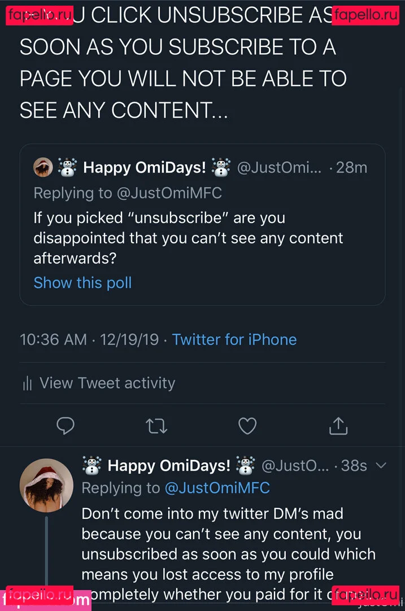Viewport: 405px width, 611px height.
Task: Open the quoted tweet's 'Happy OmiDays!' name
Action: (144, 167)
